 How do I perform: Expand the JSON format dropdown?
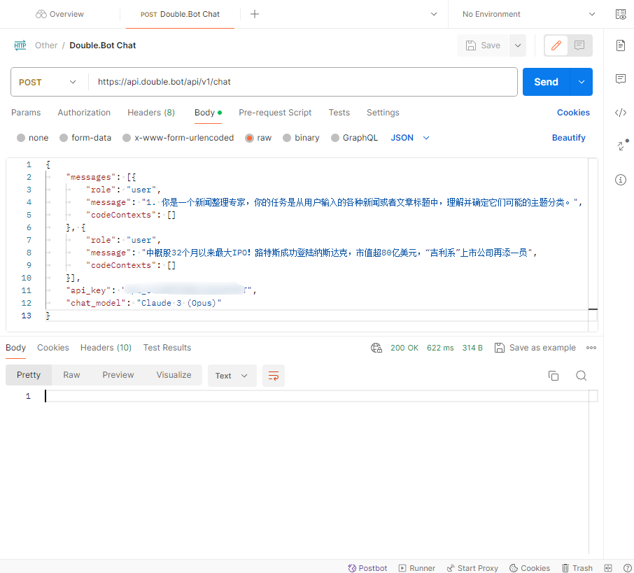[409, 138]
